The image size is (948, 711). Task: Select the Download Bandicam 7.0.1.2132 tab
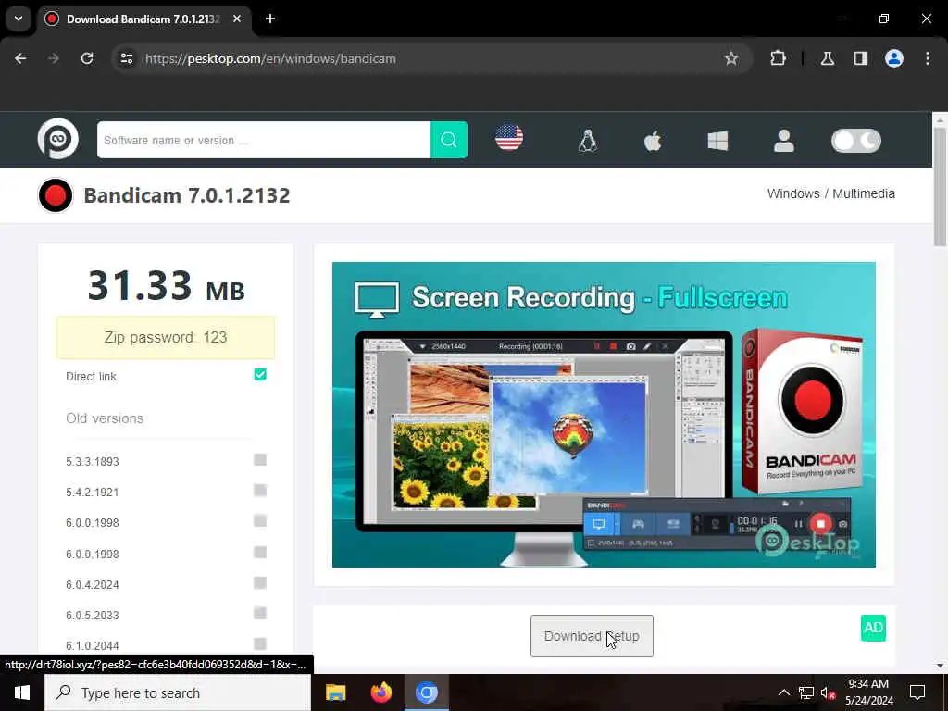[x=143, y=19]
